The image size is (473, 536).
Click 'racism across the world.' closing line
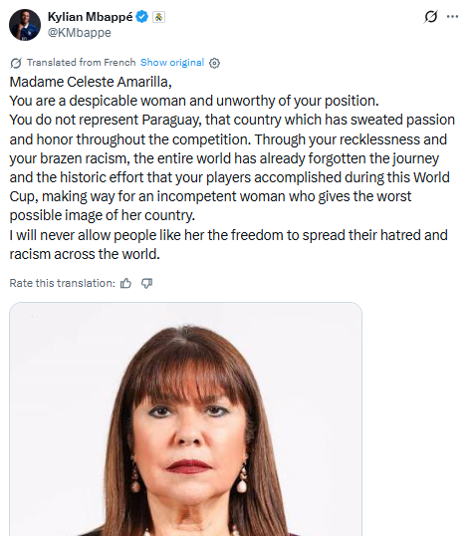tap(85, 254)
